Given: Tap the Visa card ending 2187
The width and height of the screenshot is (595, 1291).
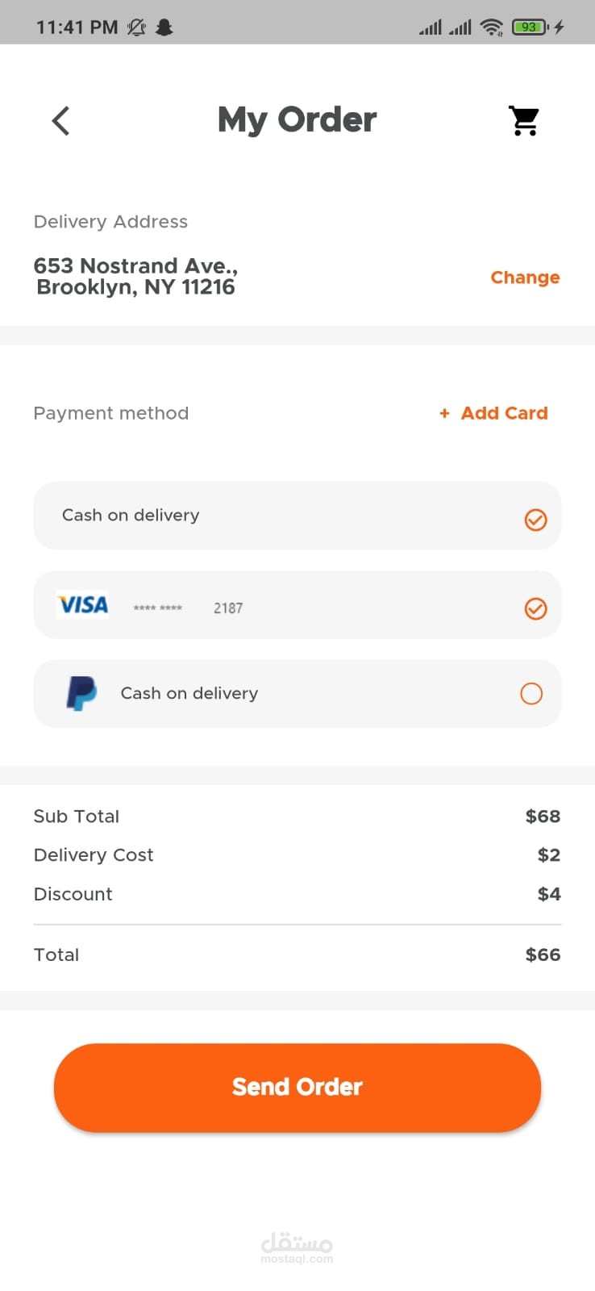Looking at the screenshot, I should point(228,608).
